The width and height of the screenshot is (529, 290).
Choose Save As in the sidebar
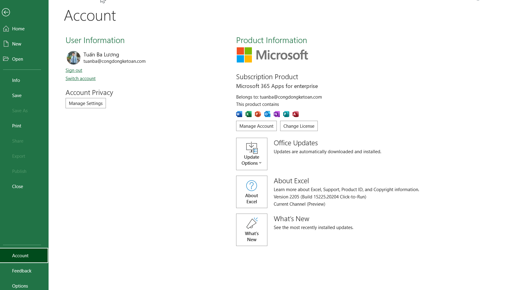(x=24, y=110)
